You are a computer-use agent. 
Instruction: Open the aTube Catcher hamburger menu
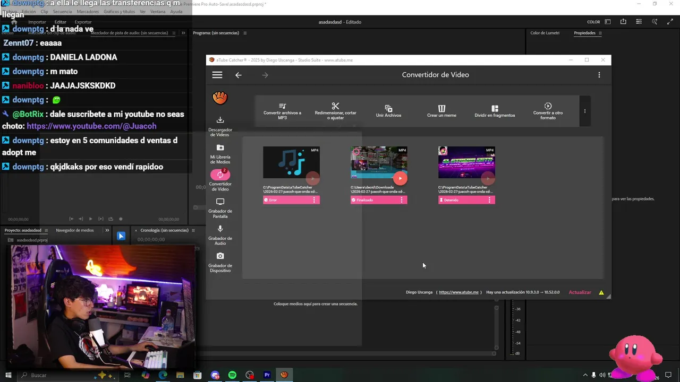click(217, 75)
